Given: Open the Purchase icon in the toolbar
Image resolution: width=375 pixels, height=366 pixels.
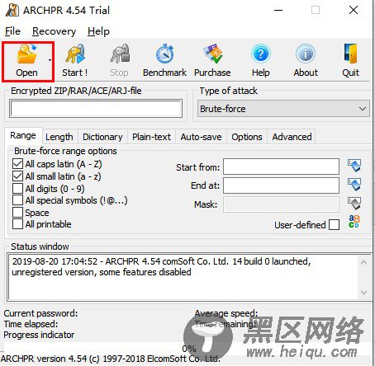Looking at the screenshot, I should click(212, 54).
